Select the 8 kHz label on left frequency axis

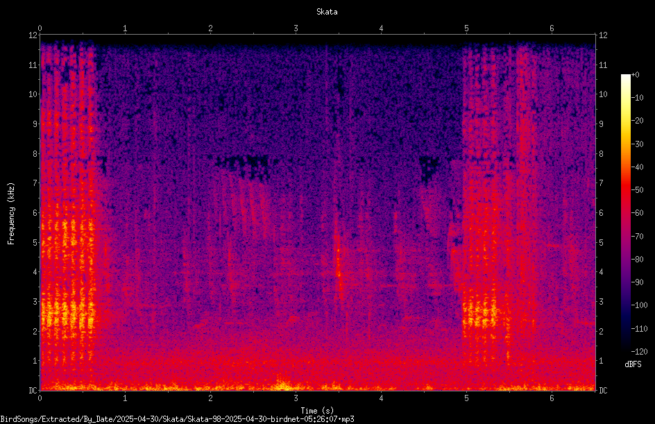click(35, 154)
